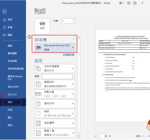Decrease copies with the down spinner
The height and width of the screenshot is (140, 150).
(x=74, y=22)
